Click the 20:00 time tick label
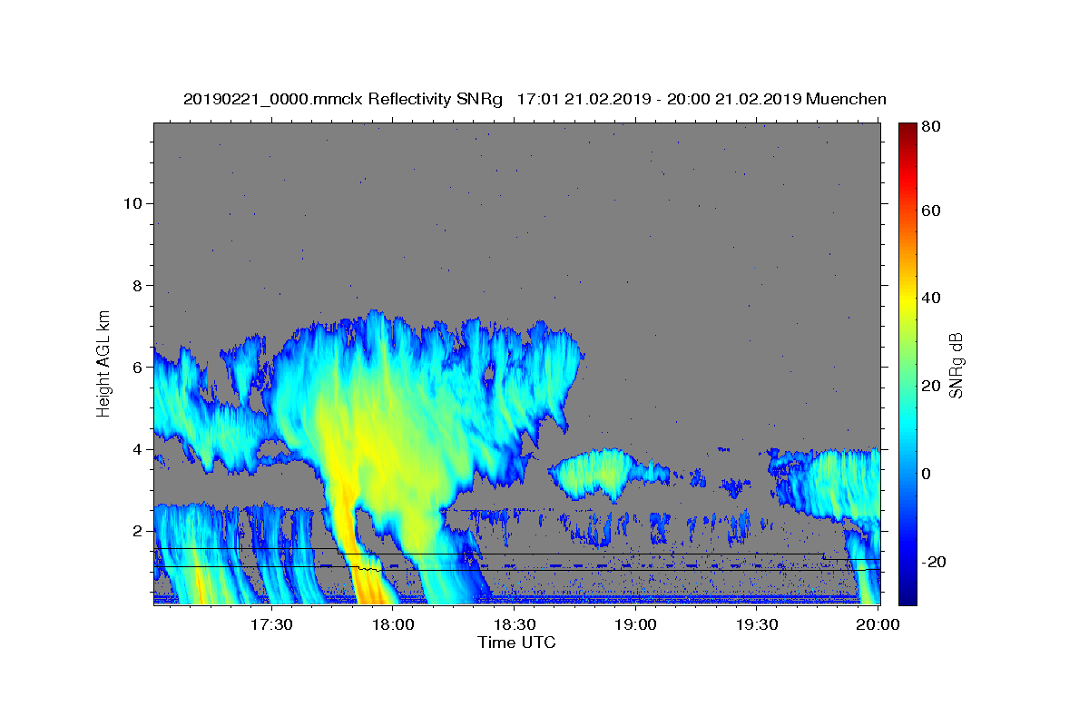Screen dimensions: 1089x726 [x=878, y=624]
